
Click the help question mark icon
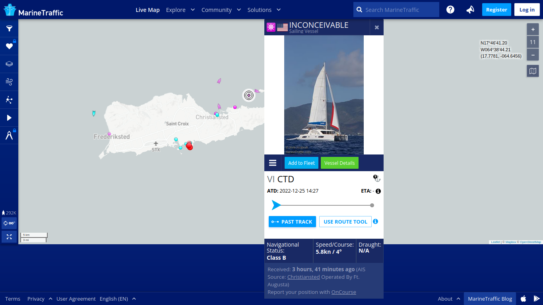pos(450,10)
